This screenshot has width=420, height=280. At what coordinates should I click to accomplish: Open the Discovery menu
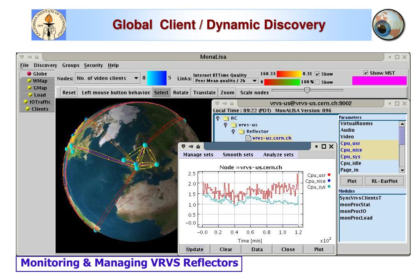click(45, 65)
